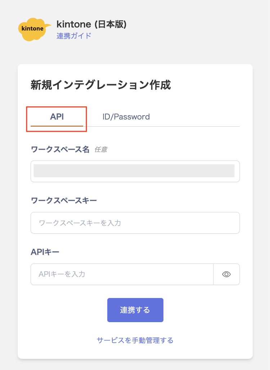This screenshot has width=270, height=370.
Task: Switch to the ID/Password tab
Action: pyautogui.click(x=126, y=117)
